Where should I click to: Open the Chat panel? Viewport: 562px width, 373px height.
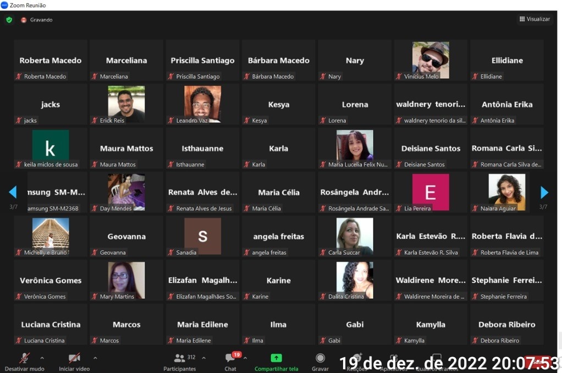230,359
